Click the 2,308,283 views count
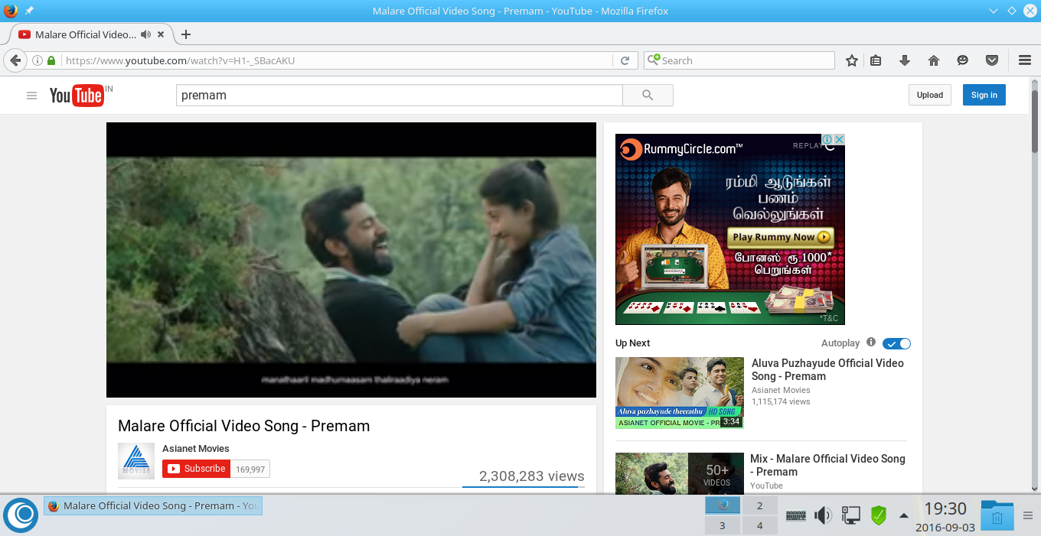 click(x=531, y=476)
